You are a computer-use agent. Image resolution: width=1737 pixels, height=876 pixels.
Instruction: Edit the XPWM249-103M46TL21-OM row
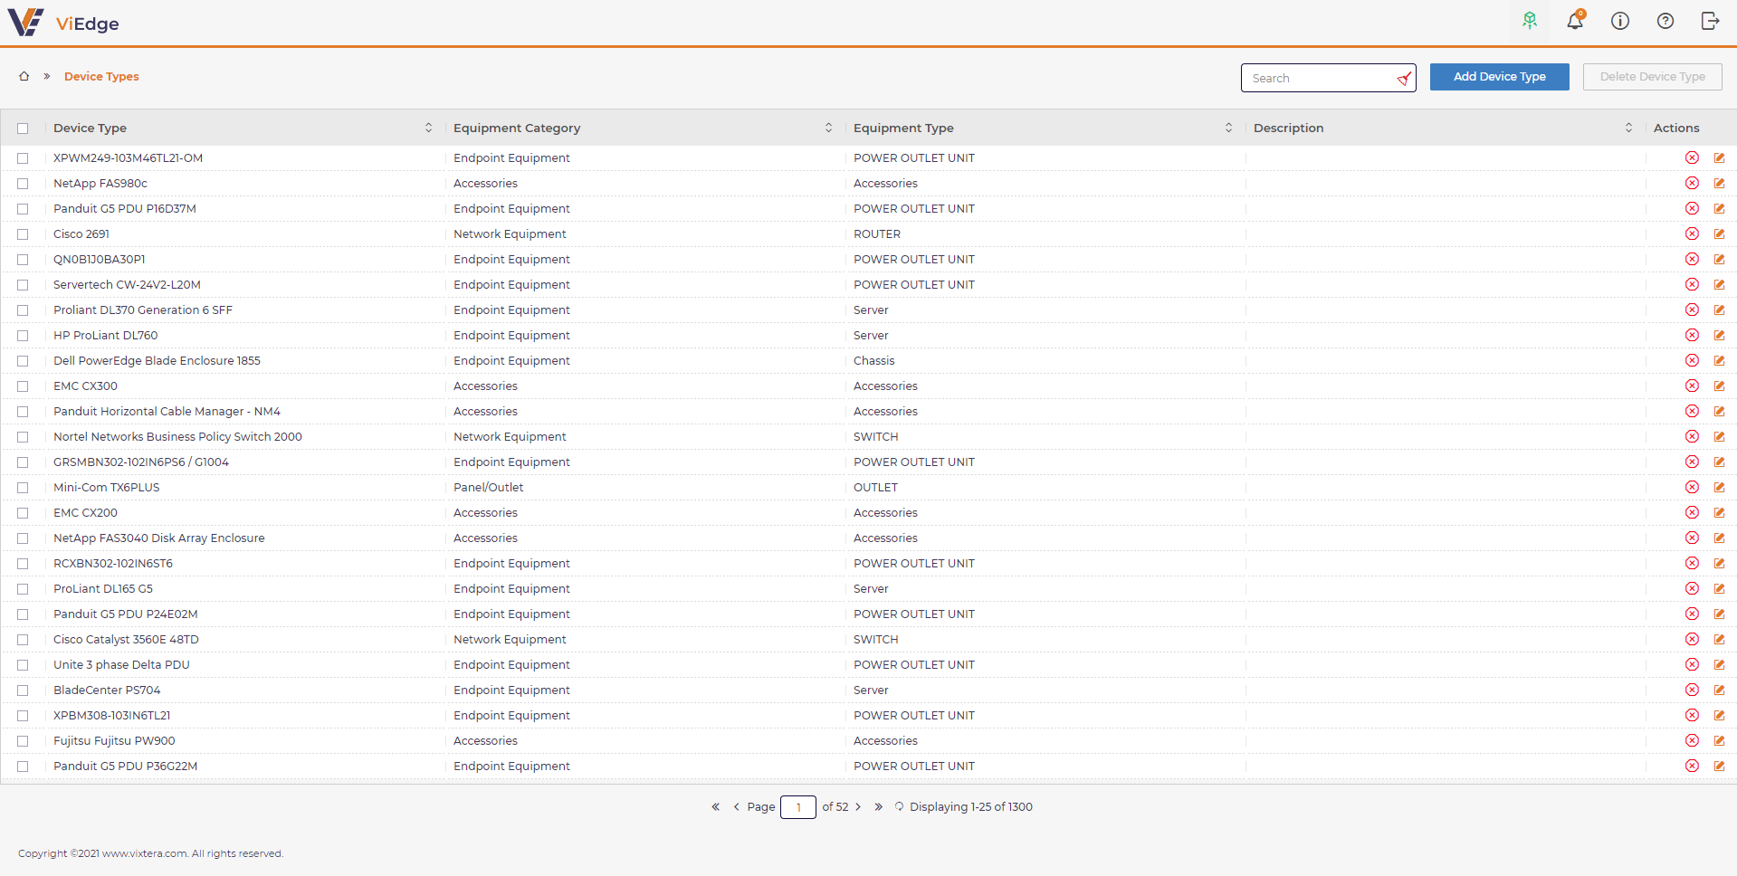click(1719, 157)
